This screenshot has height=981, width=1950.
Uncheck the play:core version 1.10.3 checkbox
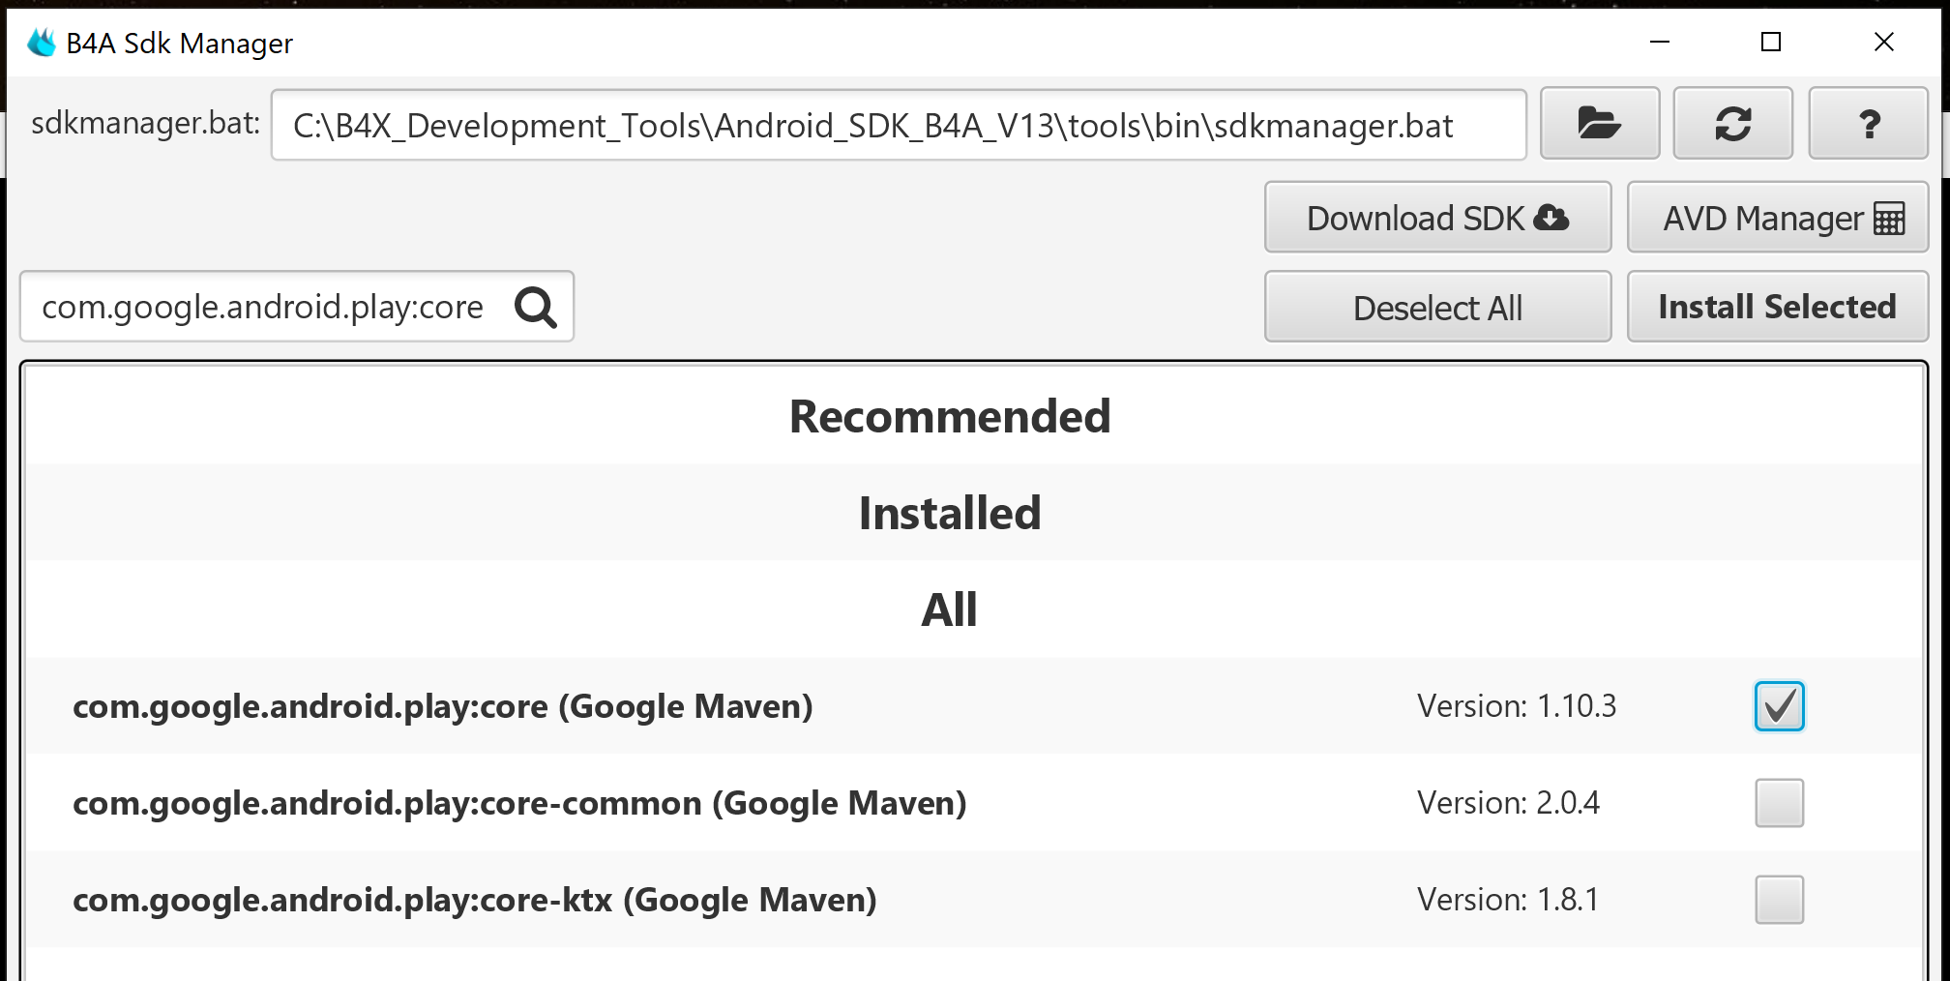click(1779, 706)
